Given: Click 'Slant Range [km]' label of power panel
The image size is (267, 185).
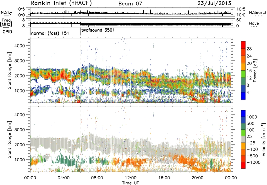Looking at the screenshot, I should click(x=9, y=70).
